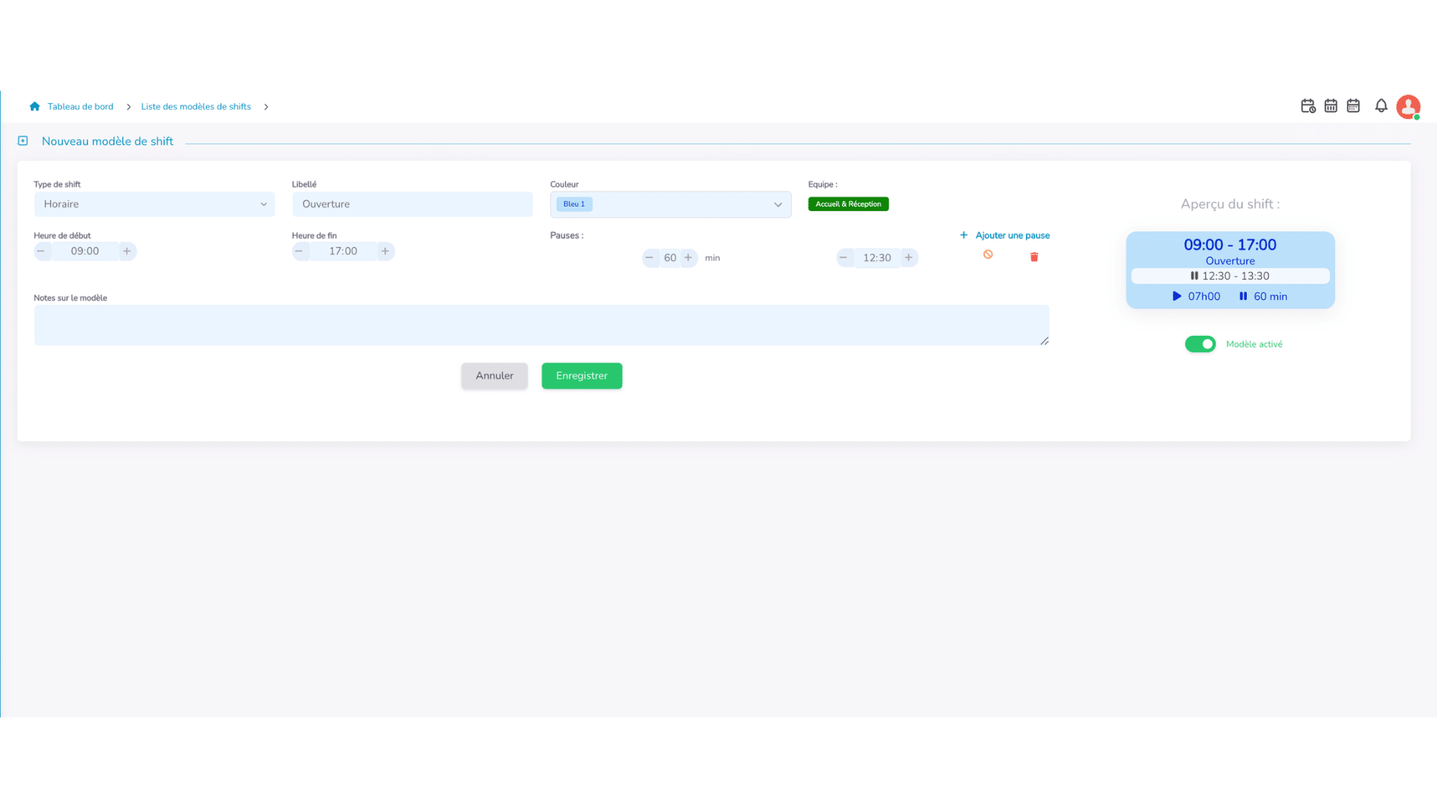Increase pause start time 12:30
Viewport: 1437px width, 808px height.
909,258
